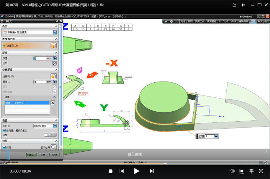Toggle patch-resolve self-intersection checkbox
The height and width of the screenshot is (179, 270).
[x=4, y=130]
